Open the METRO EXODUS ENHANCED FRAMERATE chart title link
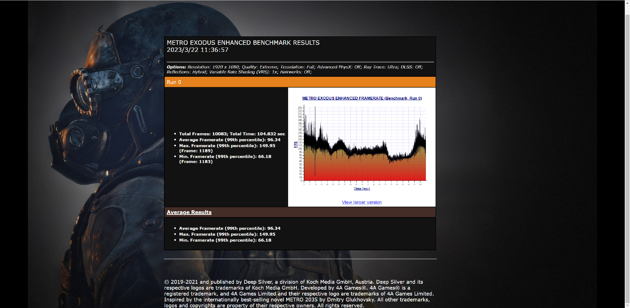Screen dimensions: 630x308 click(x=362, y=98)
